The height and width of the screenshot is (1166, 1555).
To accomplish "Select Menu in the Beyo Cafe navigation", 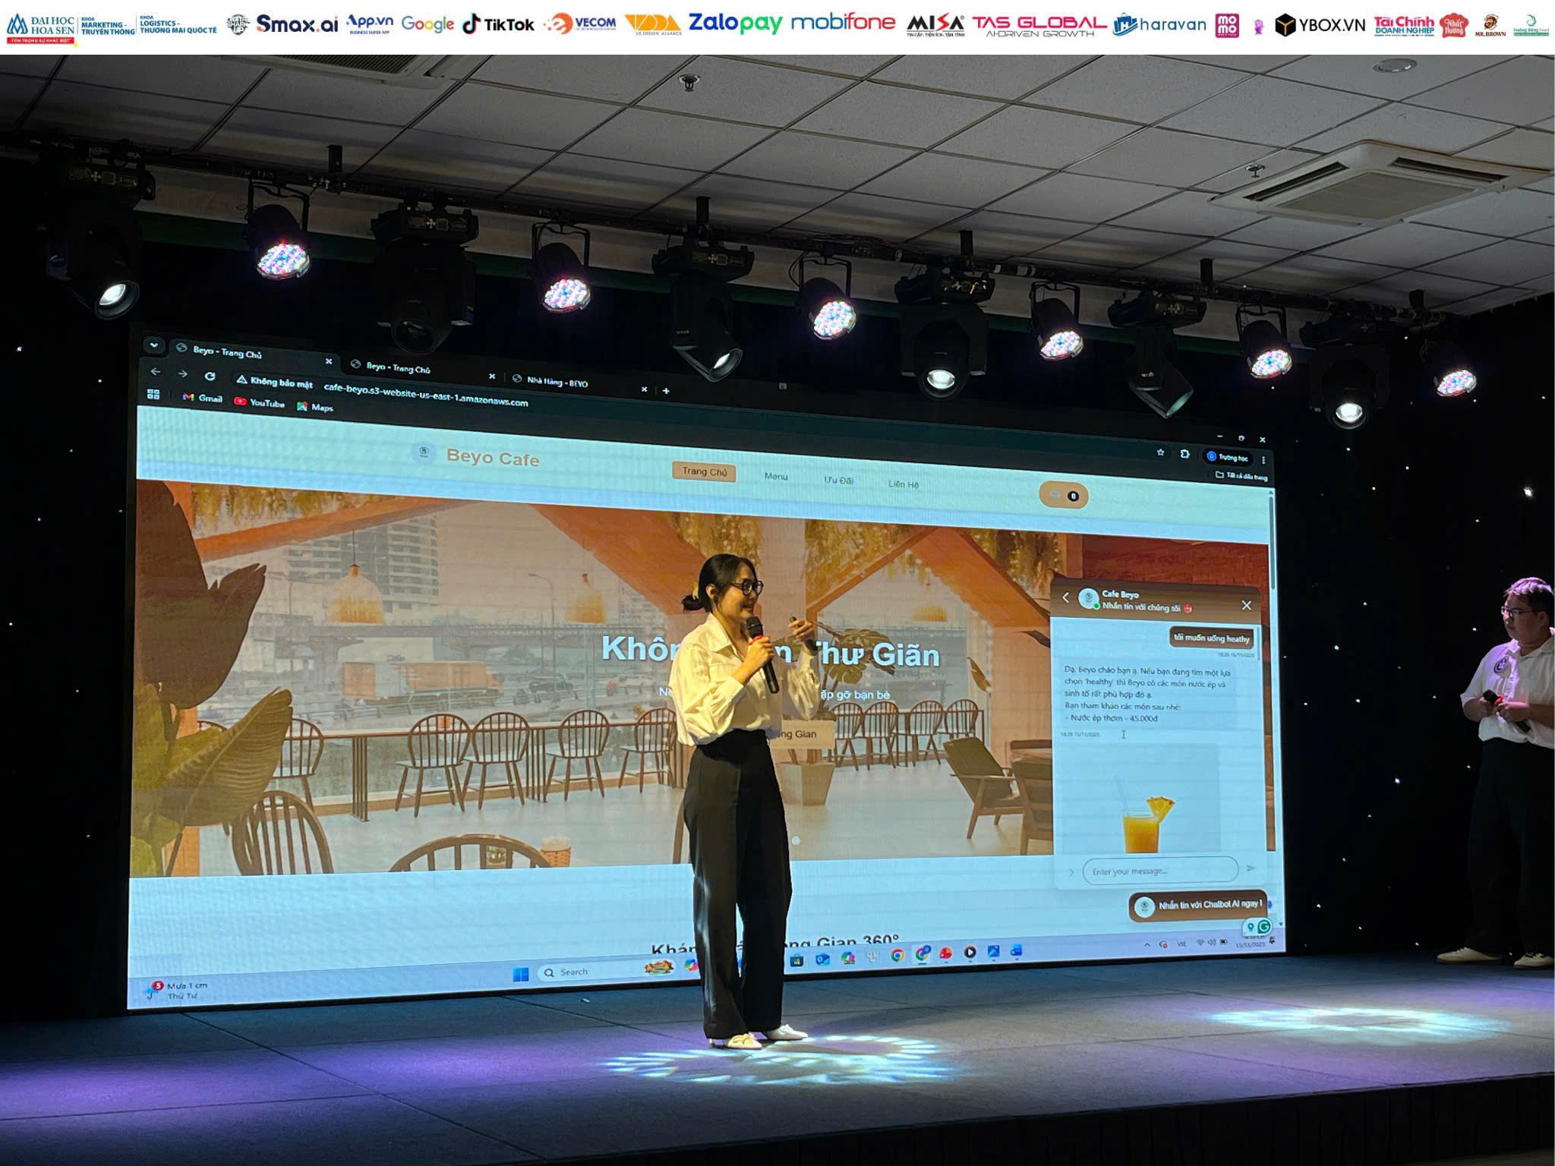I will [774, 477].
